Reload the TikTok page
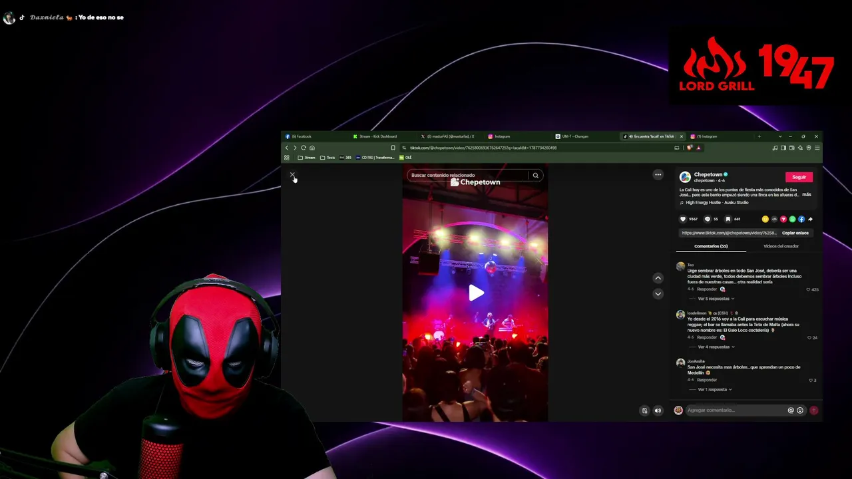852x479 pixels. point(304,148)
